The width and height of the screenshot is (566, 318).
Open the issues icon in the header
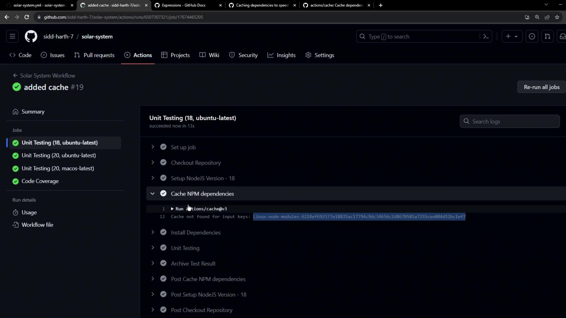tap(532, 37)
